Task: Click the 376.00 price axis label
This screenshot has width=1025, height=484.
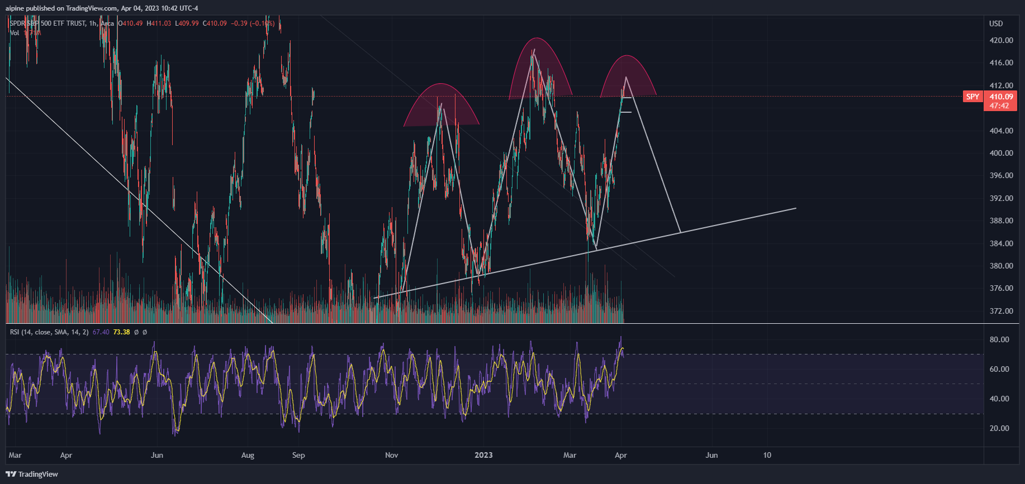Action: [x=1001, y=288]
